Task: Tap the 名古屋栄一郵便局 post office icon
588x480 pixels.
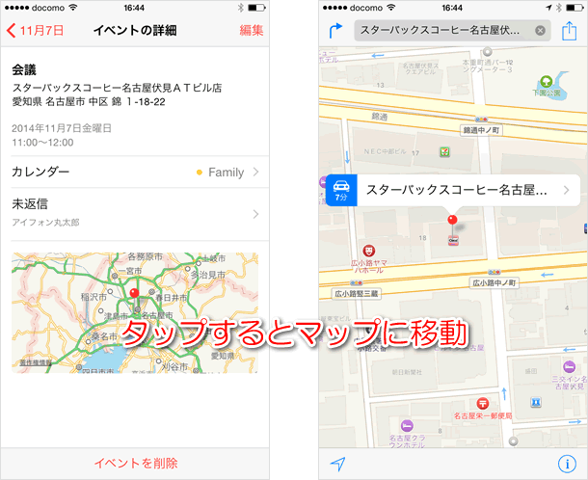Action: point(483,404)
